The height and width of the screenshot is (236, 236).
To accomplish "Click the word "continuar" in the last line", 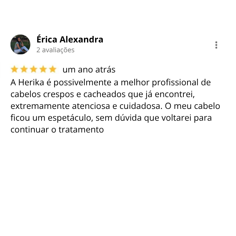I will tap(30, 129).
